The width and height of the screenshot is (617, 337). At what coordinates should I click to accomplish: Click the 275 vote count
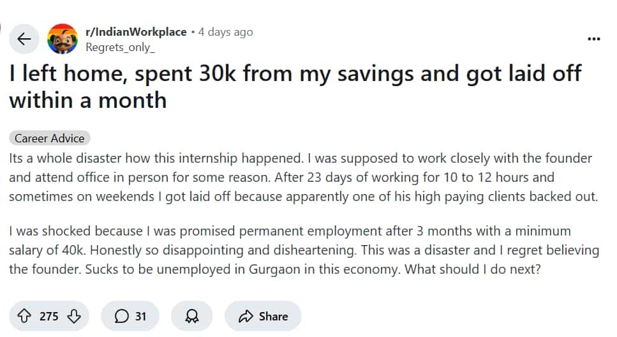[x=48, y=317]
